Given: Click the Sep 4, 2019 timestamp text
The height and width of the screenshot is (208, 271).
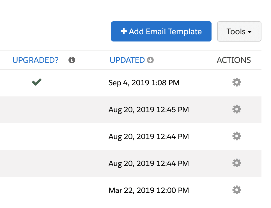Looking at the screenshot, I should pyautogui.click(x=144, y=82).
